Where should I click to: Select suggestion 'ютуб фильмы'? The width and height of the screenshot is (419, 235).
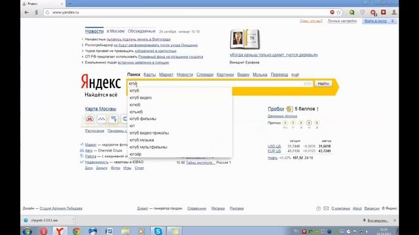click(x=143, y=119)
